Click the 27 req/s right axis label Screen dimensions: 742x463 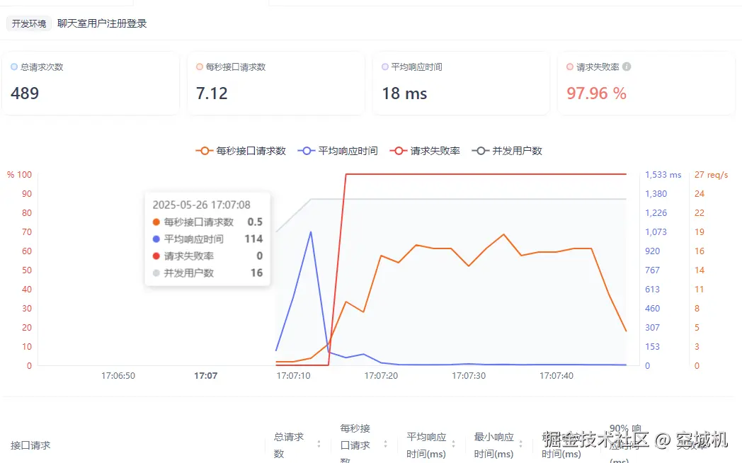click(x=712, y=175)
